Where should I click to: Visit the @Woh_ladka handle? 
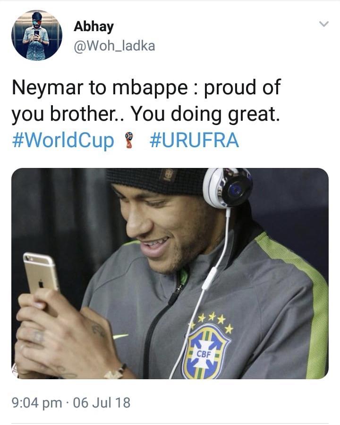[x=114, y=46]
